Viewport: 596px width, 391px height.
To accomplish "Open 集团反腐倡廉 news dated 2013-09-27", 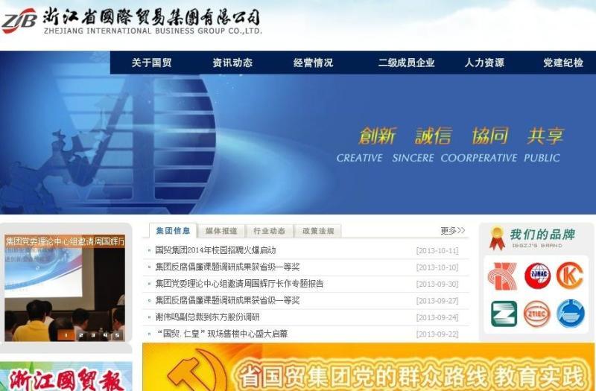I will tap(227, 301).
